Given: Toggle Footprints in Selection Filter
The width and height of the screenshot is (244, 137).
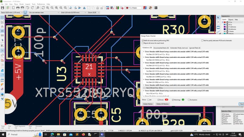Looking at the screenshot, I should tap(223, 116).
